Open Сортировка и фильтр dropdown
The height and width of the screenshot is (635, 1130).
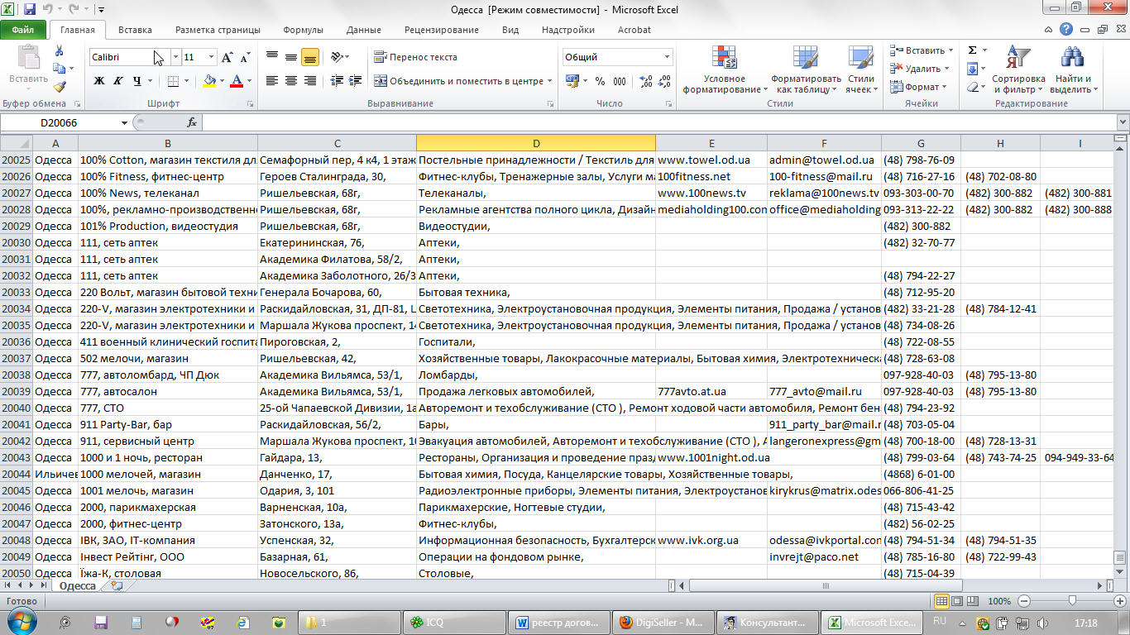click(1017, 69)
